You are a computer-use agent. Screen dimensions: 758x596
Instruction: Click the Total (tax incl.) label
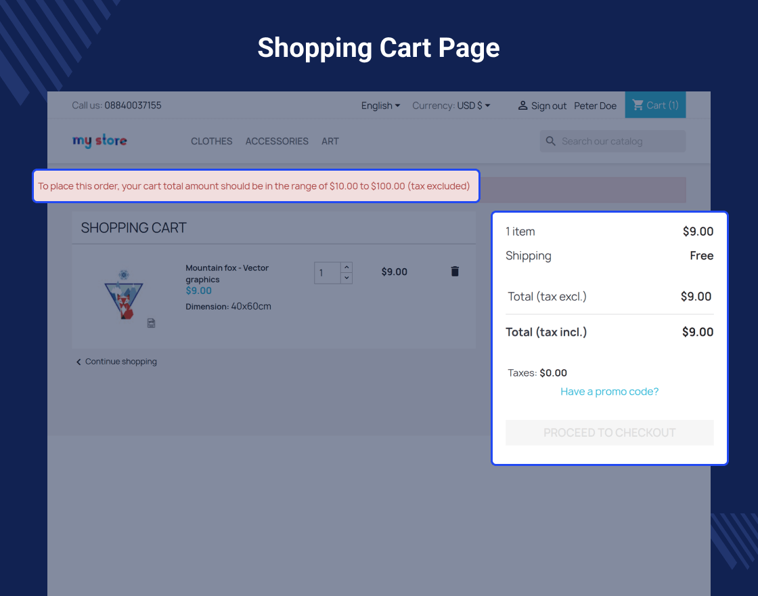(x=545, y=332)
